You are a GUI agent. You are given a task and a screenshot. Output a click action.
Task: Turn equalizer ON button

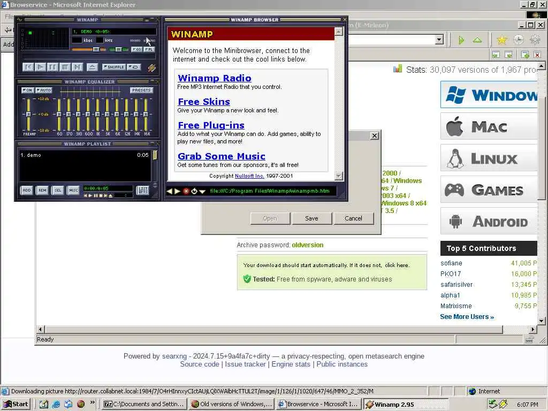[x=28, y=90]
